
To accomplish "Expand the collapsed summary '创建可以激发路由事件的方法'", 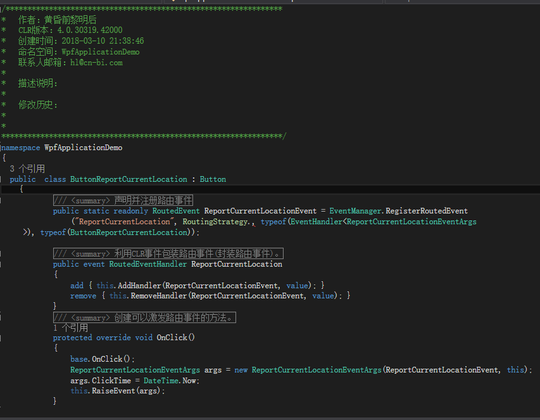I will click(x=144, y=317).
